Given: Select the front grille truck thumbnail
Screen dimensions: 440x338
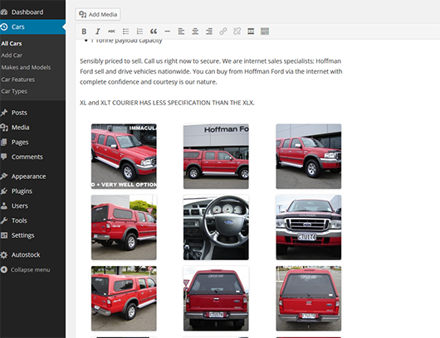Looking at the screenshot, I should (x=309, y=227).
